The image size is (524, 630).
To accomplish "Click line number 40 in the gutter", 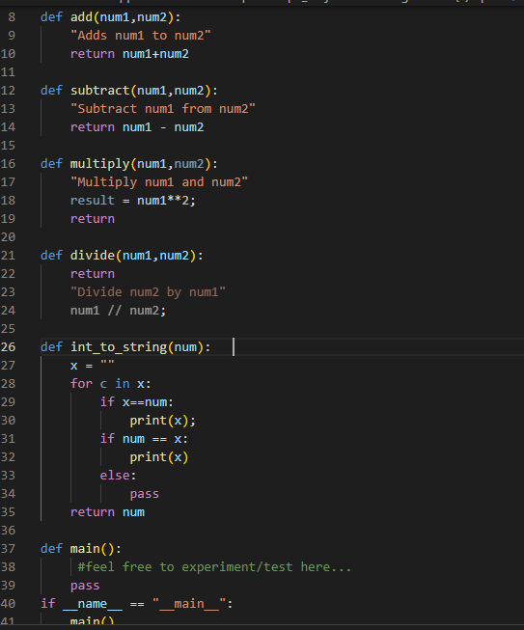I will point(8,604).
